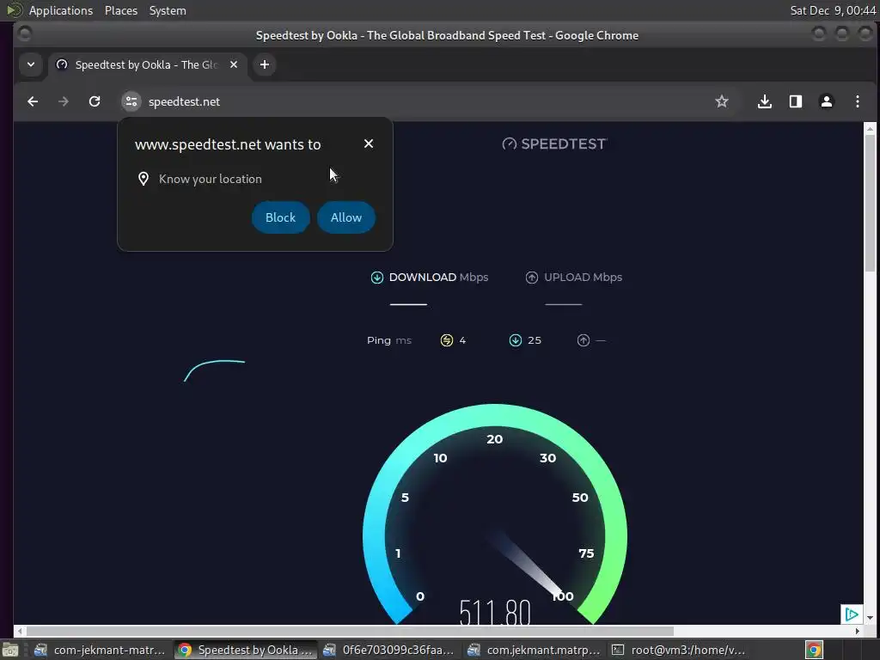Viewport: 880px width, 660px height.
Task: Click the show desktop icon in taskbar
Action: (x=10, y=650)
